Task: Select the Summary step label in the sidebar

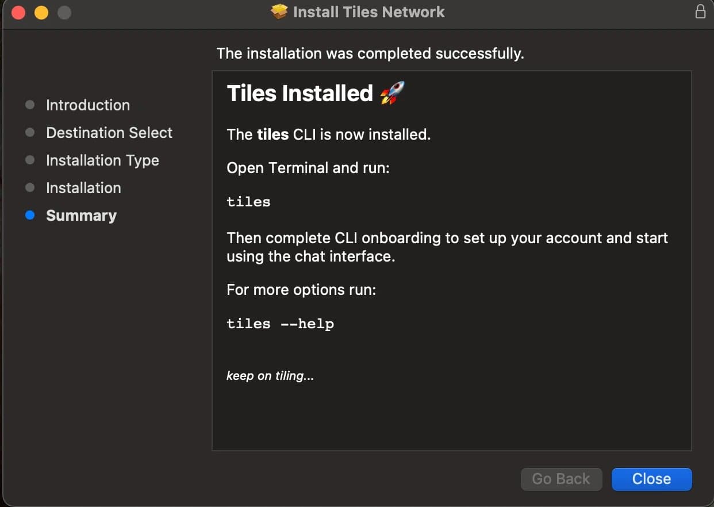Action: point(81,216)
